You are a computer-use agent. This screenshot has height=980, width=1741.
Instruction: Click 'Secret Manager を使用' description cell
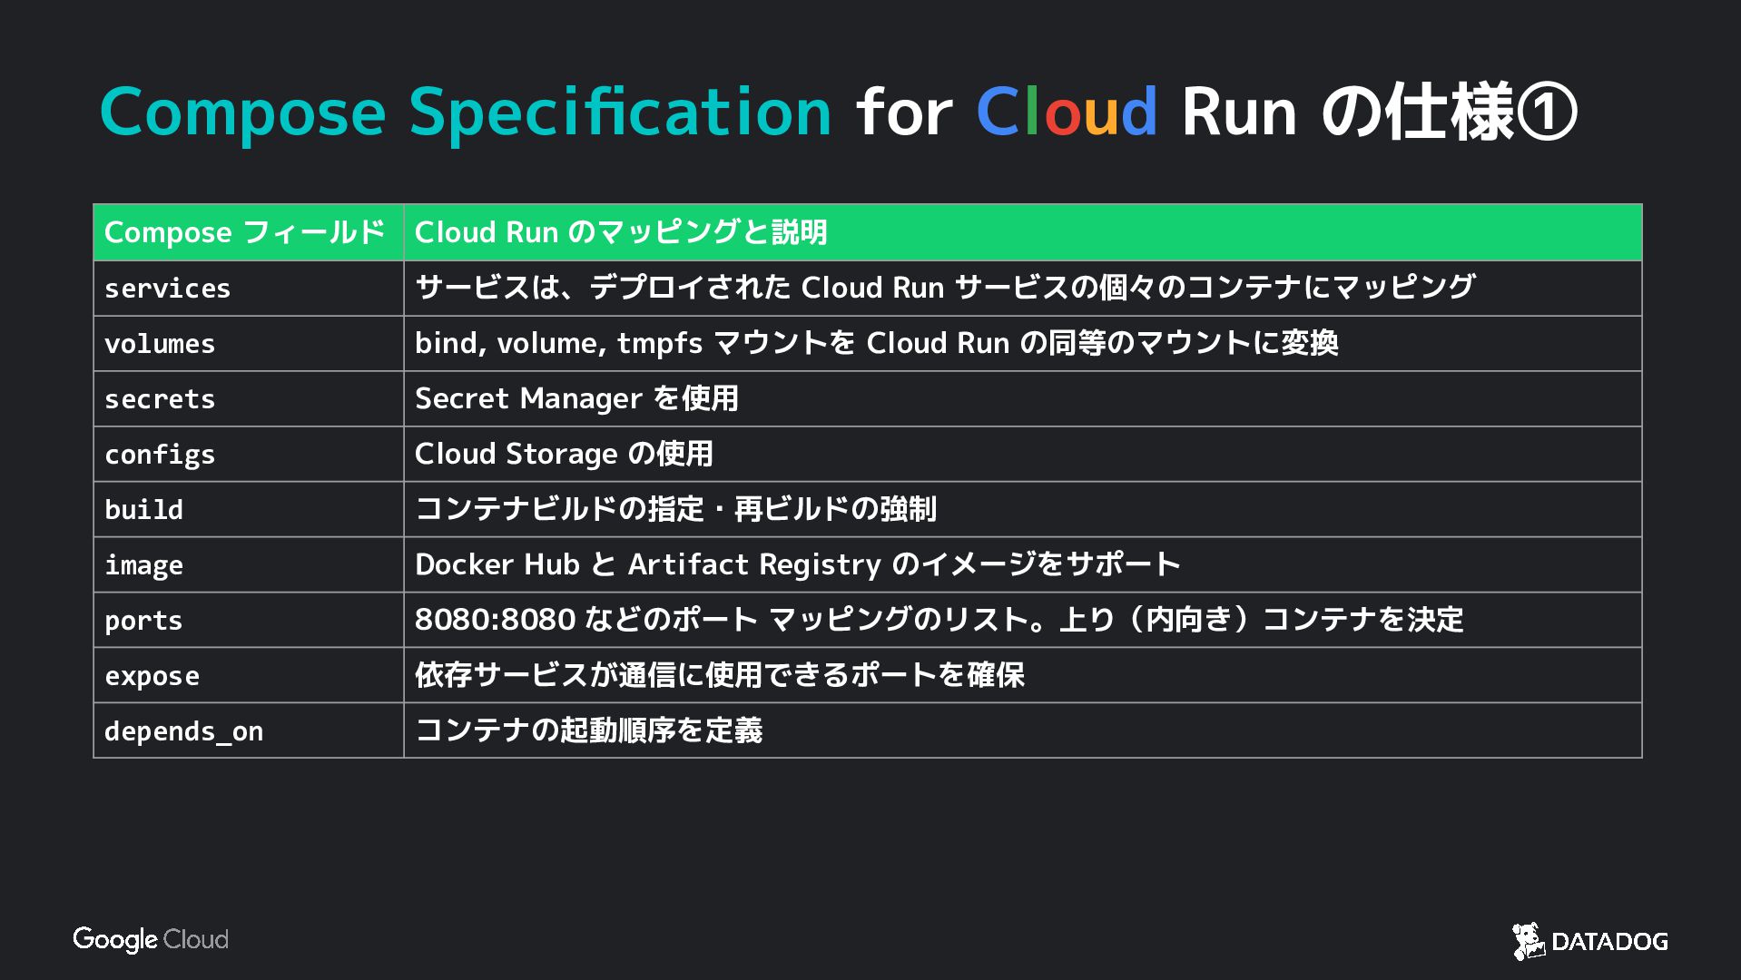[576, 399]
